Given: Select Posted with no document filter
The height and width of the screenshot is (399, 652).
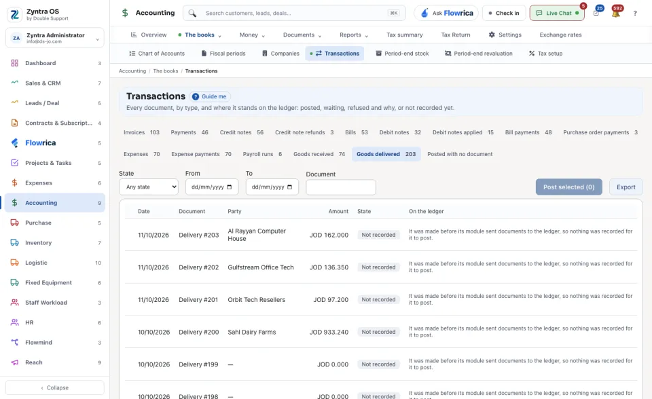Looking at the screenshot, I should pos(460,154).
